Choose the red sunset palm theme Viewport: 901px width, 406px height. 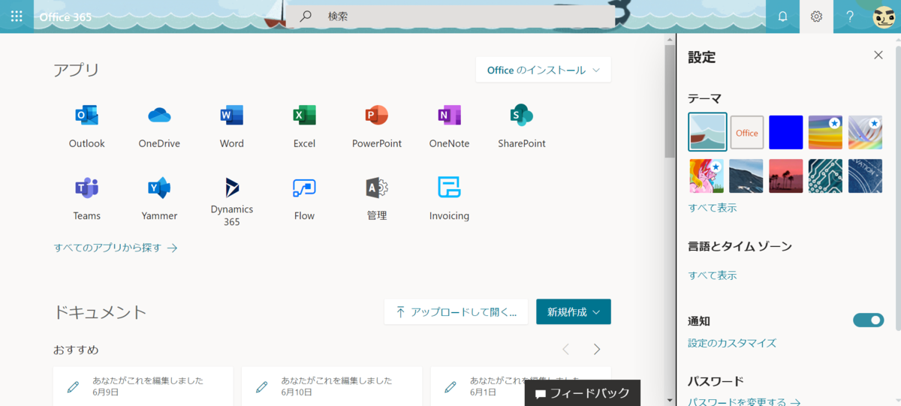(x=786, y=176)
